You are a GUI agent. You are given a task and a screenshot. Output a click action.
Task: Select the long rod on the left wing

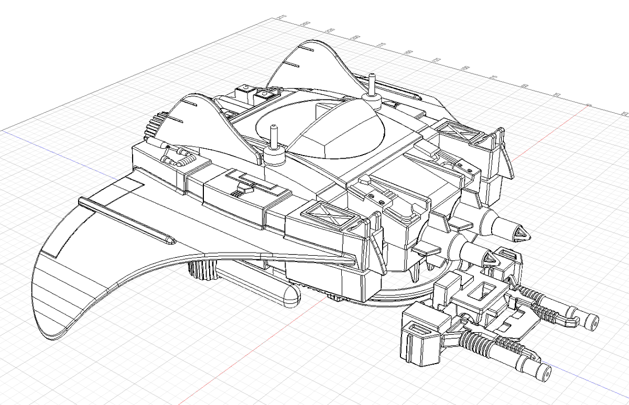(x=126, y=220)
